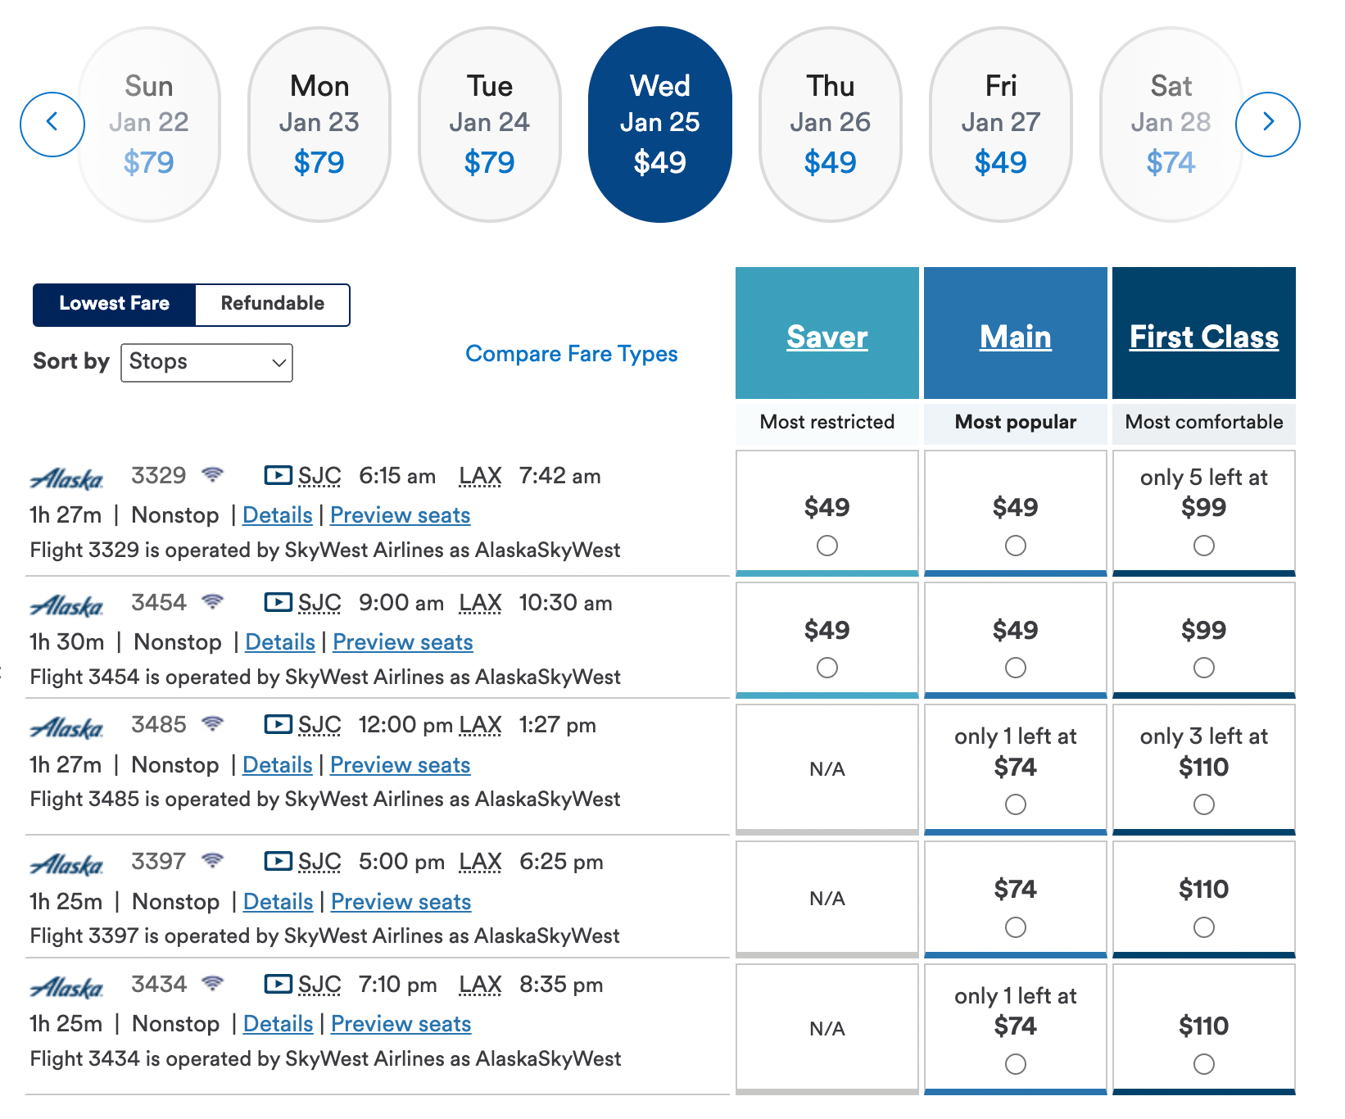
Task: Click the Alaska Airlines logo on flight 3485
Action: pyautogui.click(x=66, y=726)
